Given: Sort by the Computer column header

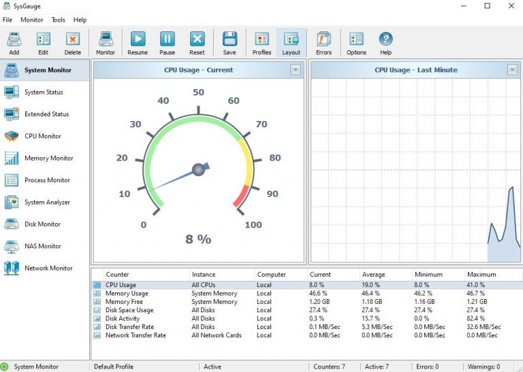Looking at the screenshot, I should (x=281, y=275).
